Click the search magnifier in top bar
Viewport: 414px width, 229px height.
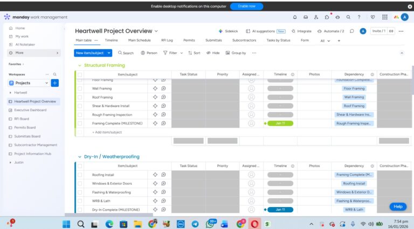(348, 17)
